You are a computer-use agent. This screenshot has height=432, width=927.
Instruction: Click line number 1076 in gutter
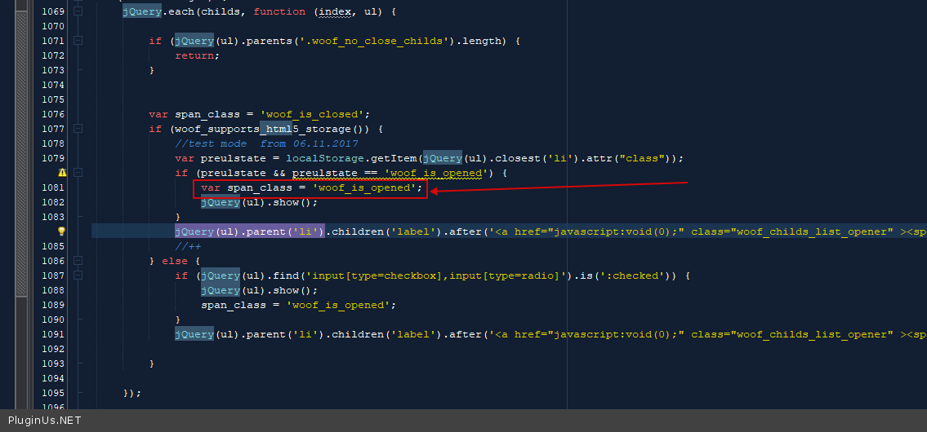[52, 114]
